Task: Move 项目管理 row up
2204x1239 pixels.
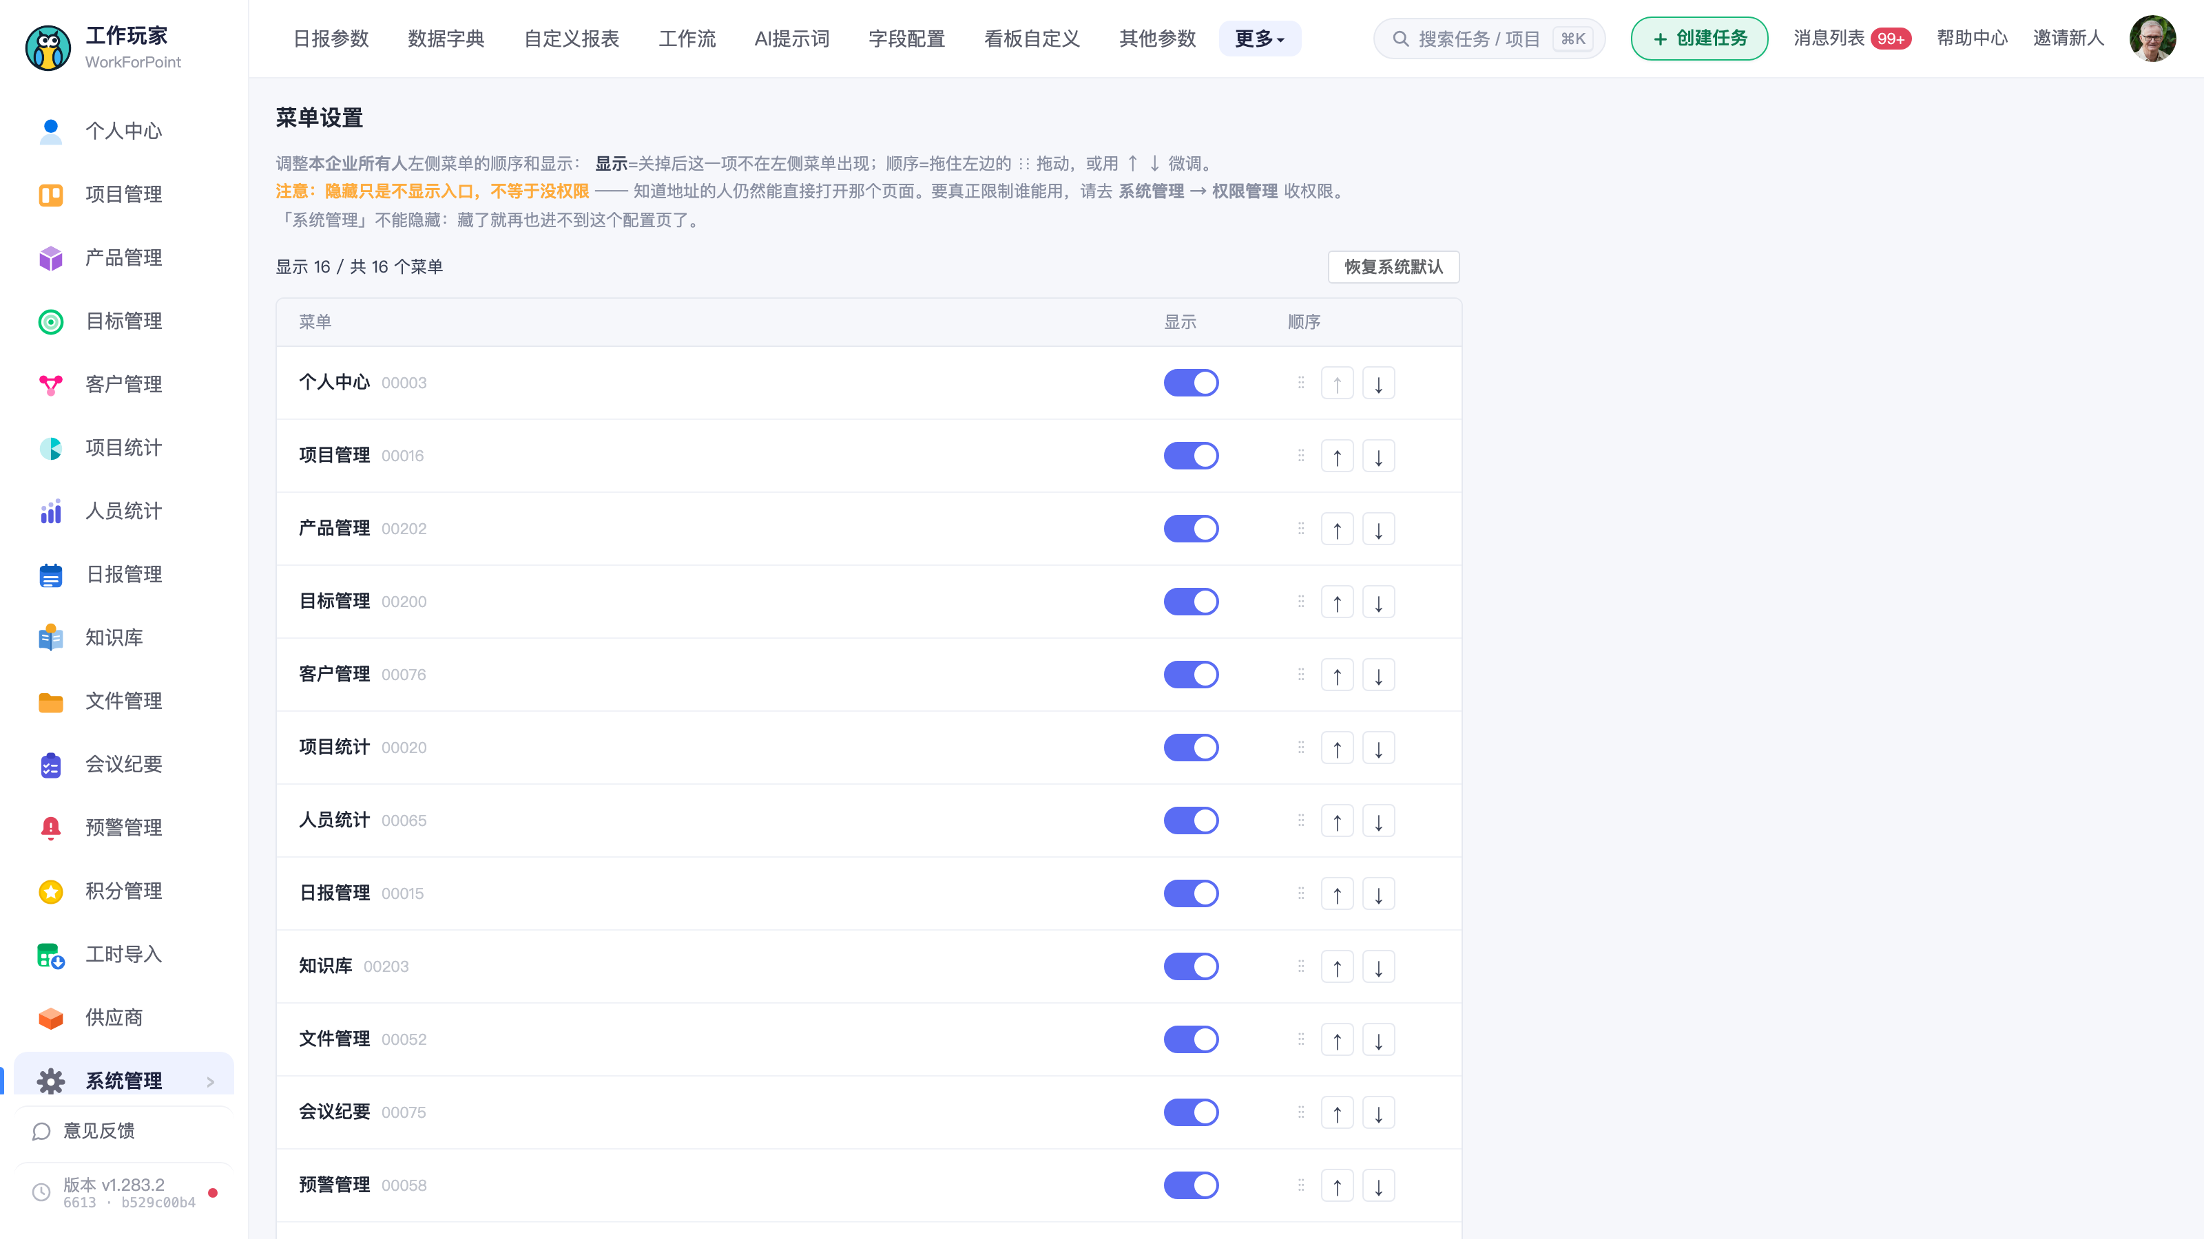Action: [x=1336, y=456]
